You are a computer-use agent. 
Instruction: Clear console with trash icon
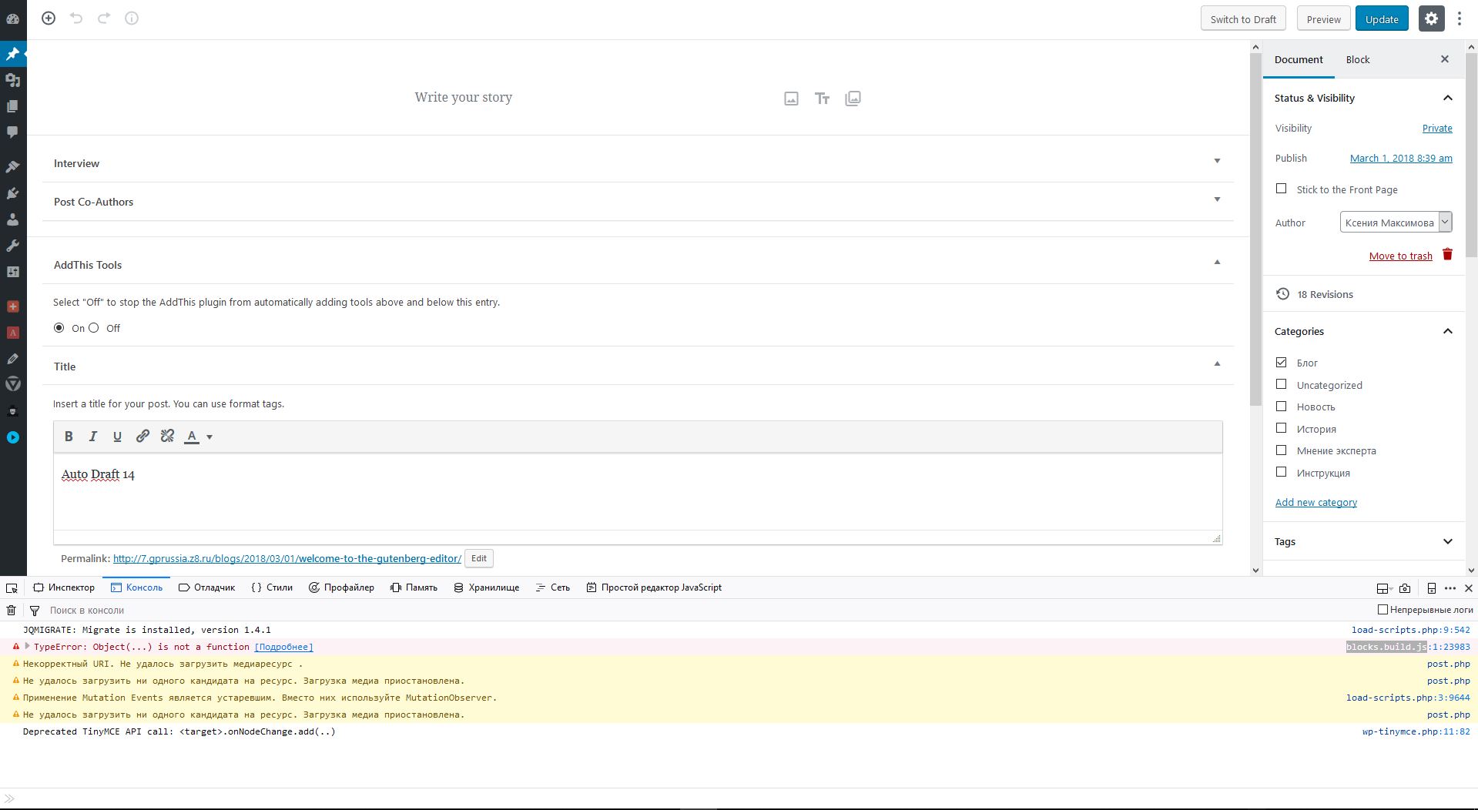click(x=11, y=611)
